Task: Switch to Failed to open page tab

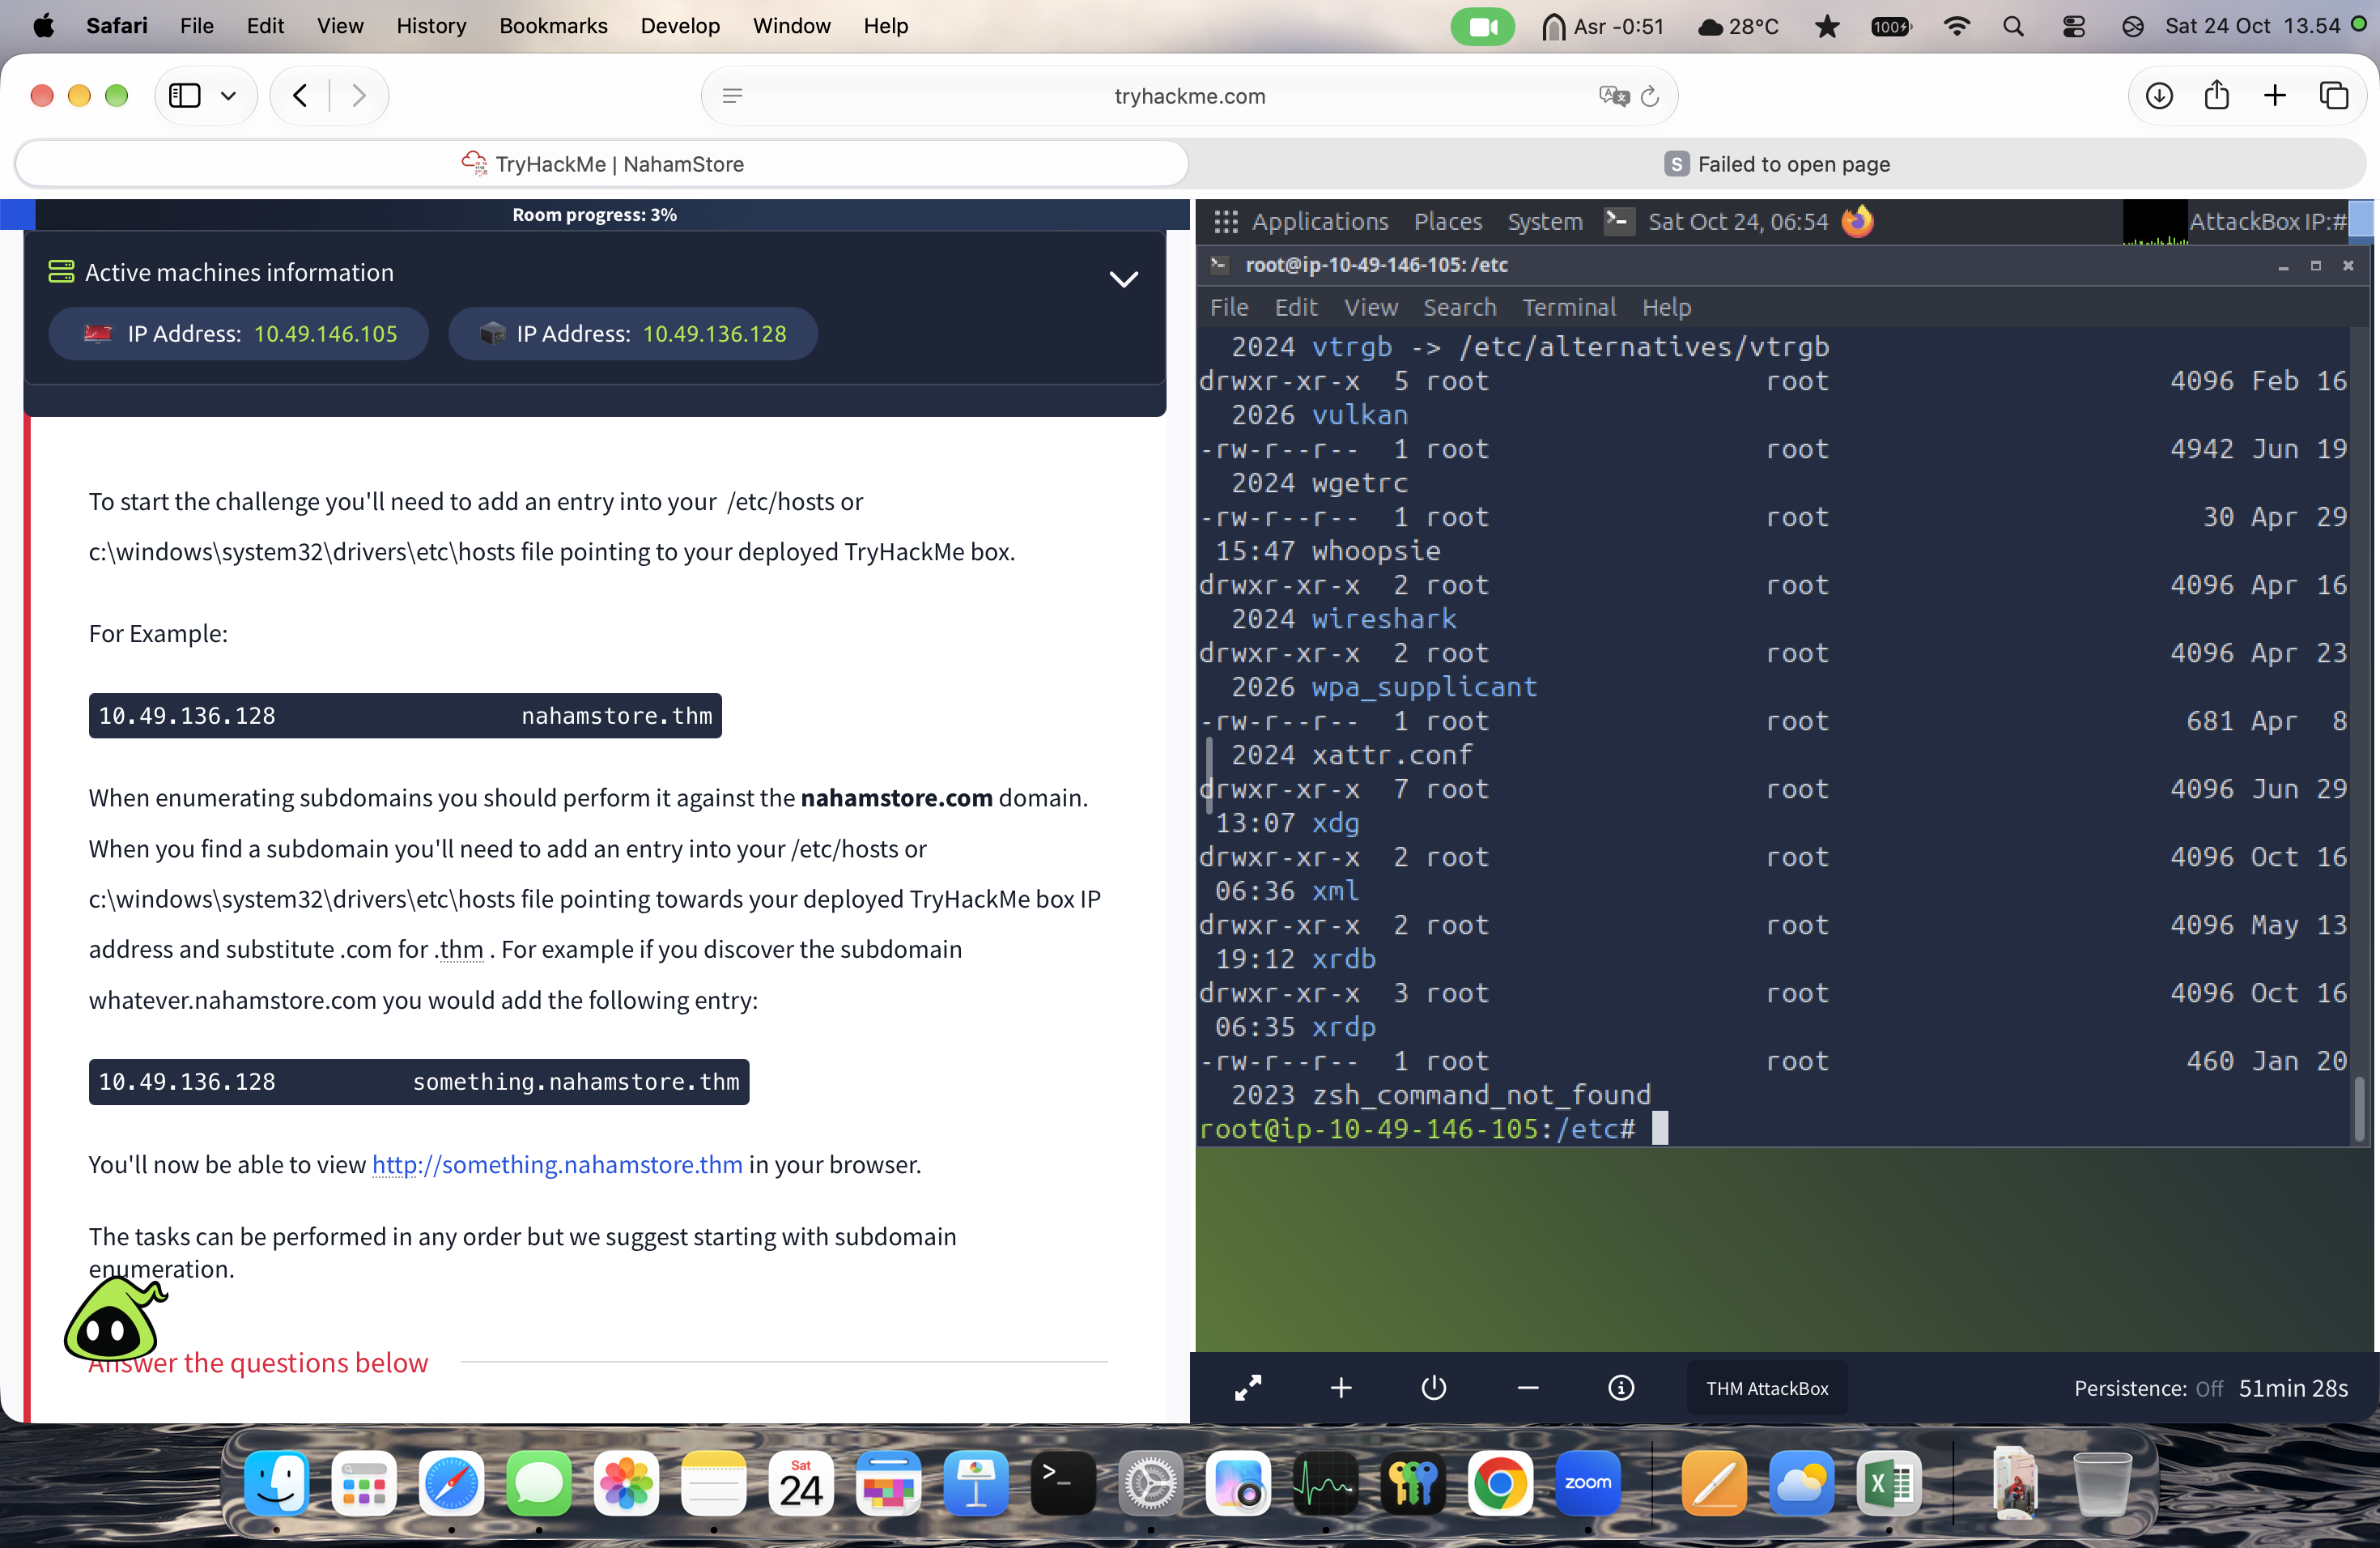Action: pyautogui.click(x=1777, y=164)
